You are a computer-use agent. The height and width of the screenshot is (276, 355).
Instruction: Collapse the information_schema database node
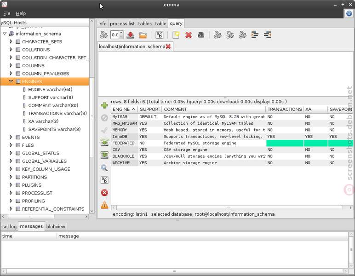5,34
